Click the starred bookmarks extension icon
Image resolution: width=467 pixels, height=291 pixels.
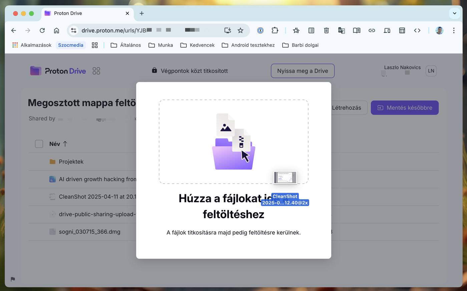point(296,30)
